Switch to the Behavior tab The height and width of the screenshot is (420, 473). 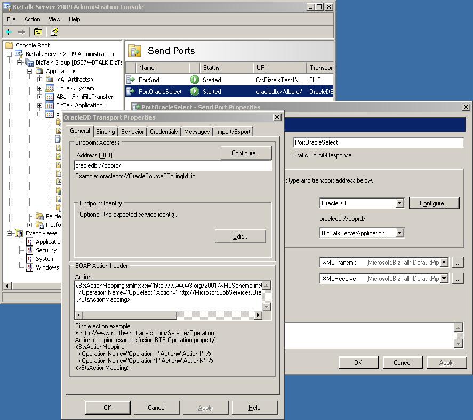132,132
